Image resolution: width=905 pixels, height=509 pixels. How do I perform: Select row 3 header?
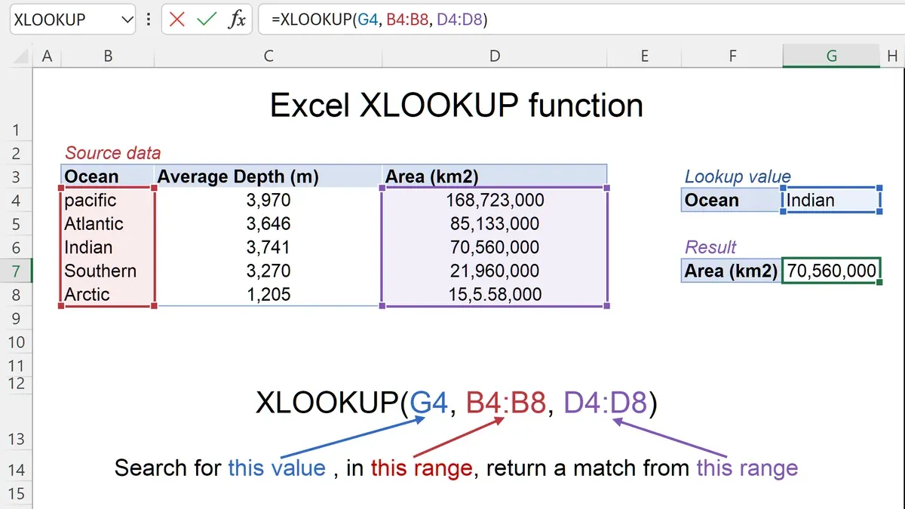[x=16, y=177]
